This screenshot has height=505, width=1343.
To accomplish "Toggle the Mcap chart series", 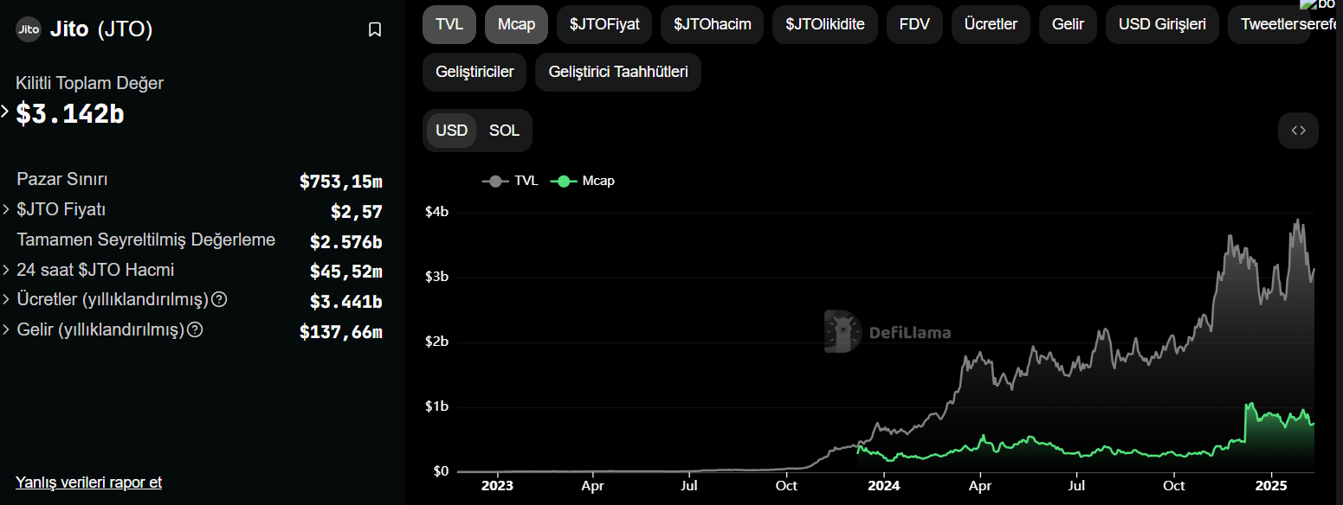I will click(x=516, y=24).
